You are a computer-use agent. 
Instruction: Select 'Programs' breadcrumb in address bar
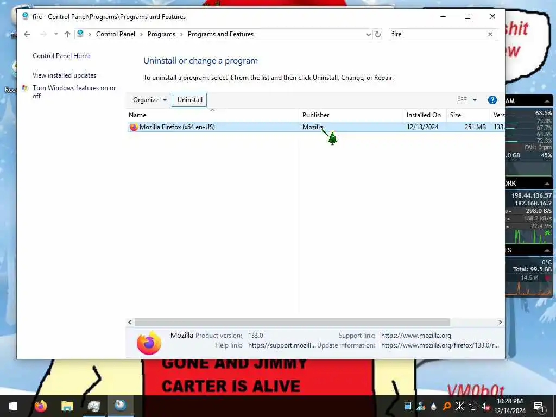(161, 34)
